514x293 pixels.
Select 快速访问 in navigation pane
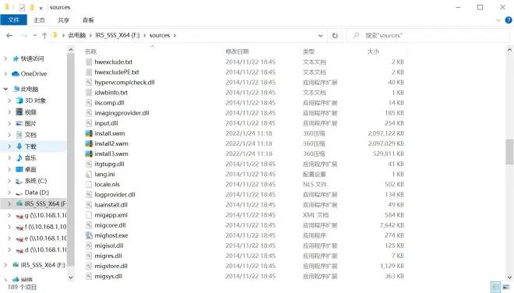pos(32,58)
